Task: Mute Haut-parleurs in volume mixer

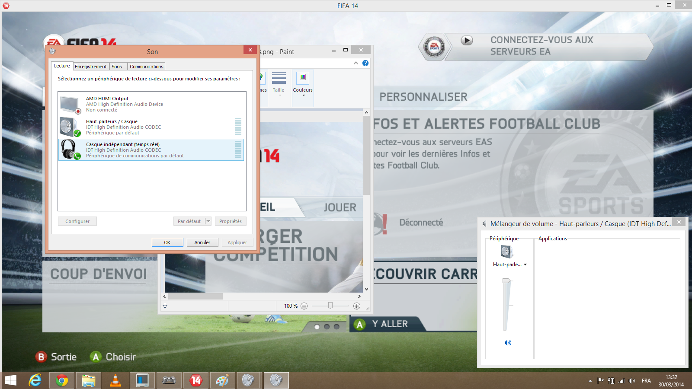Action: click(x=508, y=343)
